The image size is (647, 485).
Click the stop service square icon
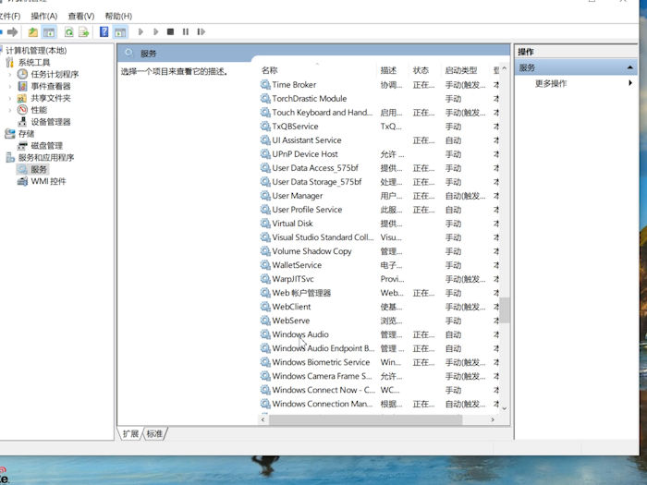point(170,31)
